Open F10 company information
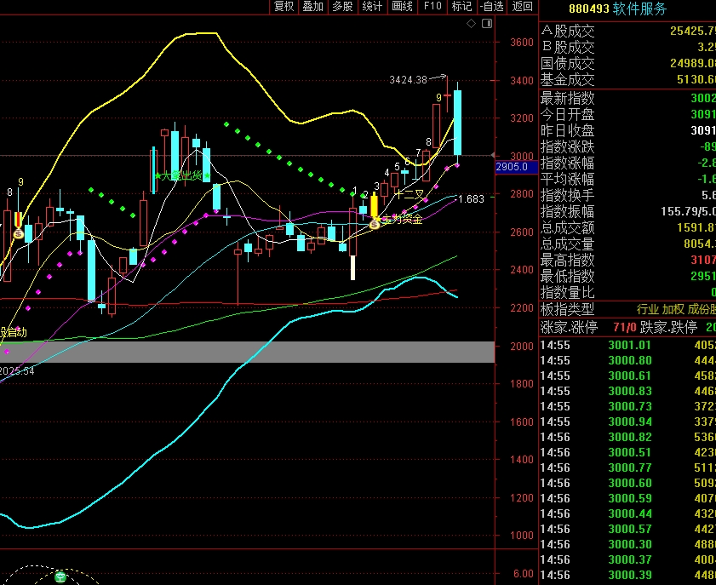 coord(432,7)
